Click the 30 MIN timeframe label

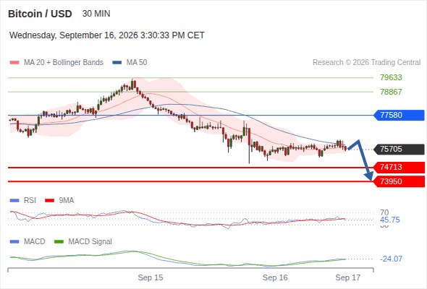click(x=96, y=14)
